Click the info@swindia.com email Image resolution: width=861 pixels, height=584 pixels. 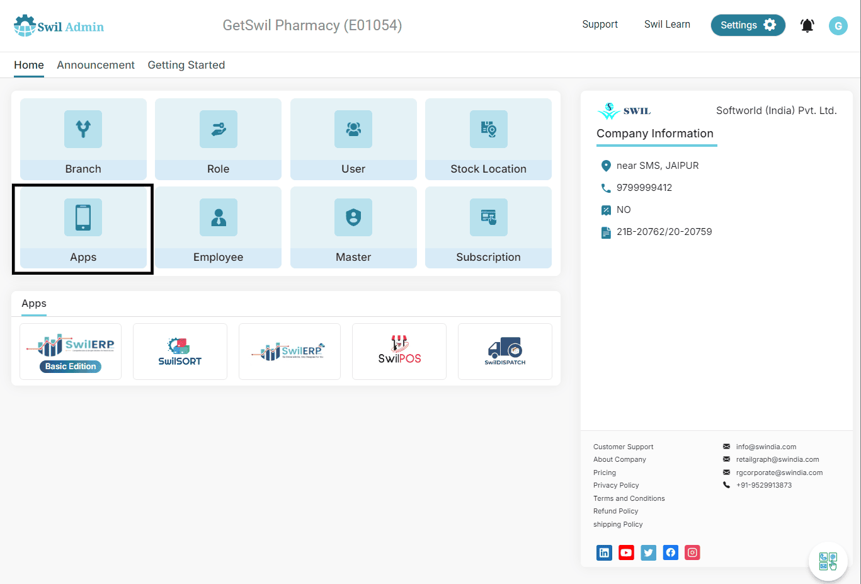[x=766, y=447]
